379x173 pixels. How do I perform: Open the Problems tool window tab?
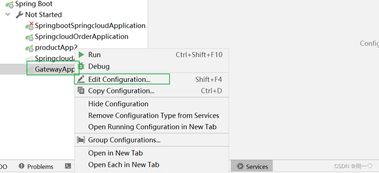point(36,166)
